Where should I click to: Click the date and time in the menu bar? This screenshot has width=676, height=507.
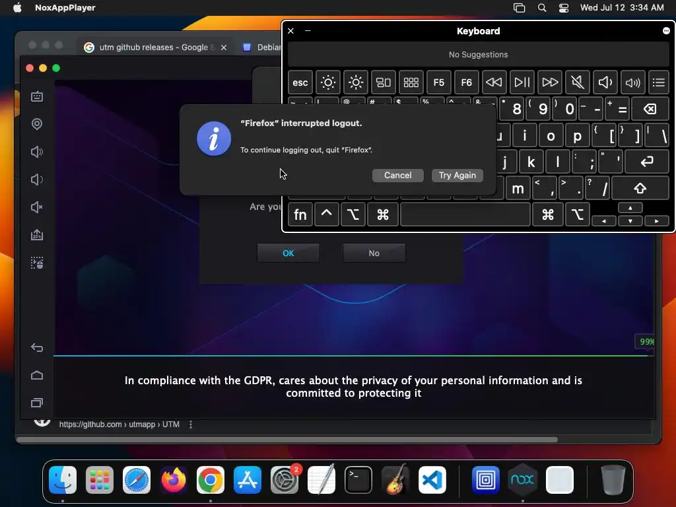[622, 7]
